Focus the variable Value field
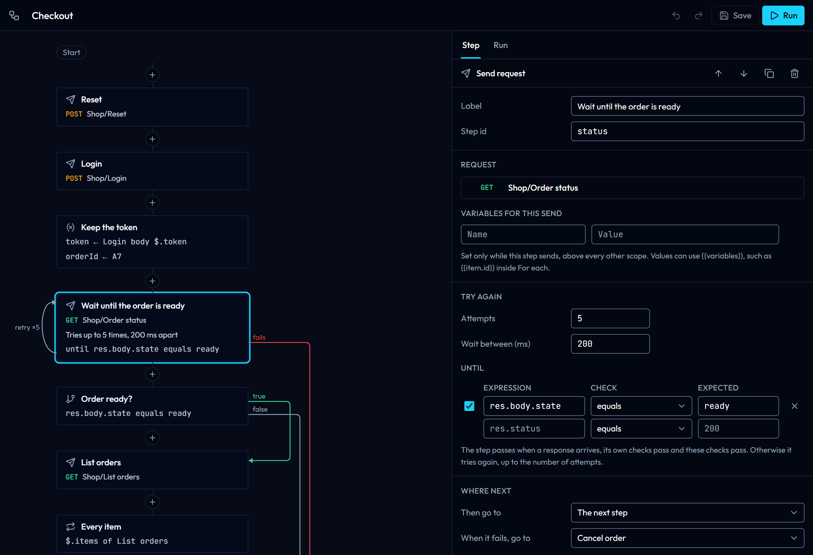The width and height of the screenshot is (813, 555). pos(685,234)
